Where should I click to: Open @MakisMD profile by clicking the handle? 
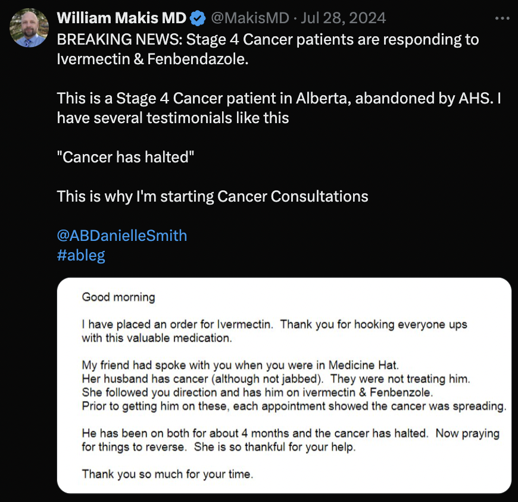click(252, 18)
